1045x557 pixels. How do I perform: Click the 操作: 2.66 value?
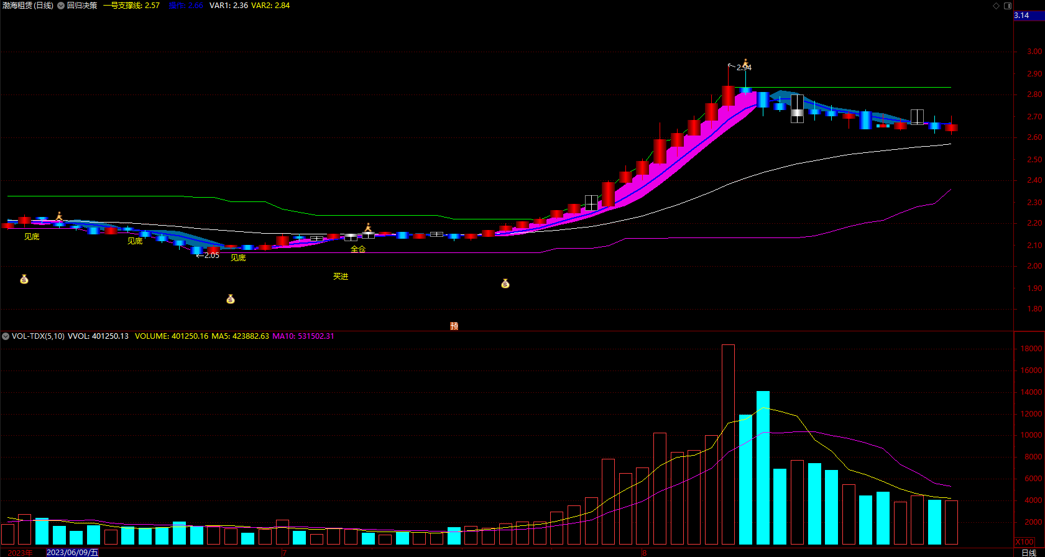pos(186,6)
